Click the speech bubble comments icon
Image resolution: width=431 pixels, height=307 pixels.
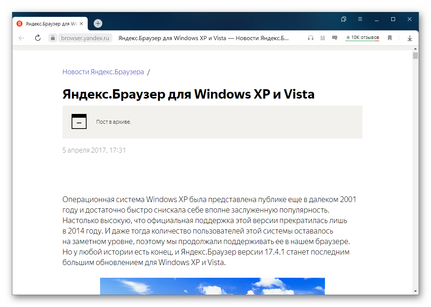point(335,38)
